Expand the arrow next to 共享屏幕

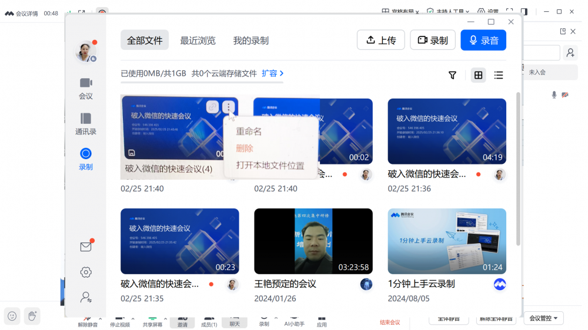tap(165, 319)
